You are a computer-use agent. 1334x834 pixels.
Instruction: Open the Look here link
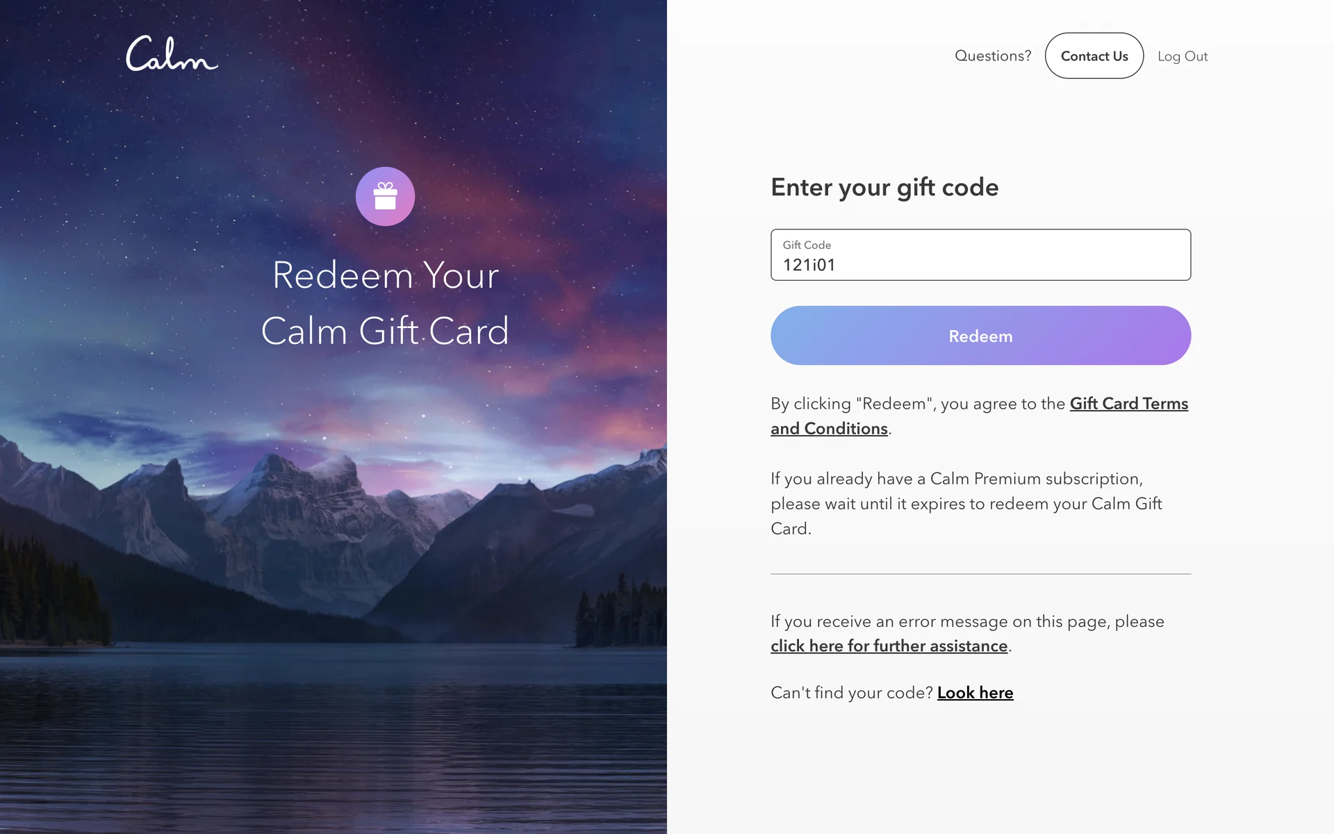coord(975,693)
